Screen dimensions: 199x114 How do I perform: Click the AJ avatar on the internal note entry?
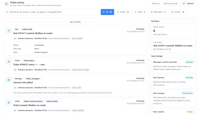15,88
